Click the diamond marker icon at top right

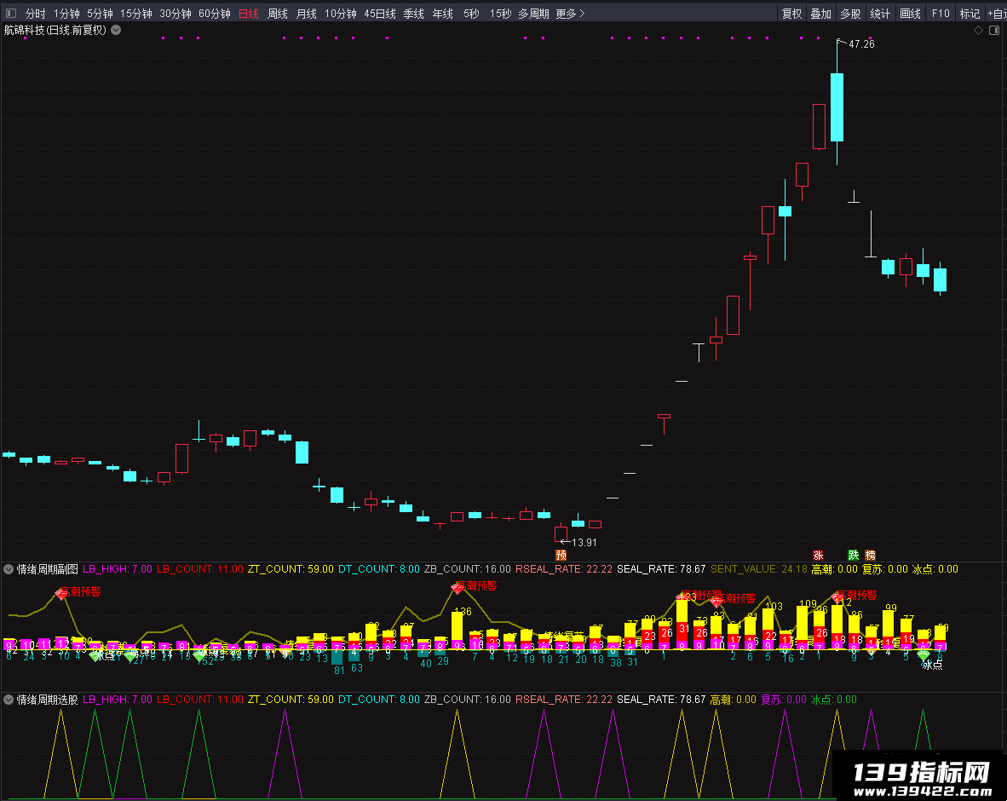coord(978,30)
